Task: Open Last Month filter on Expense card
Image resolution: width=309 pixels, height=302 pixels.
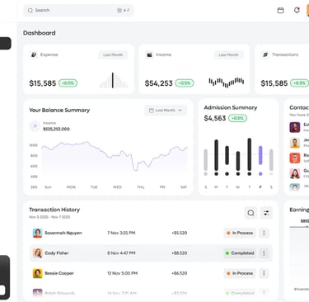Action: 113,54
